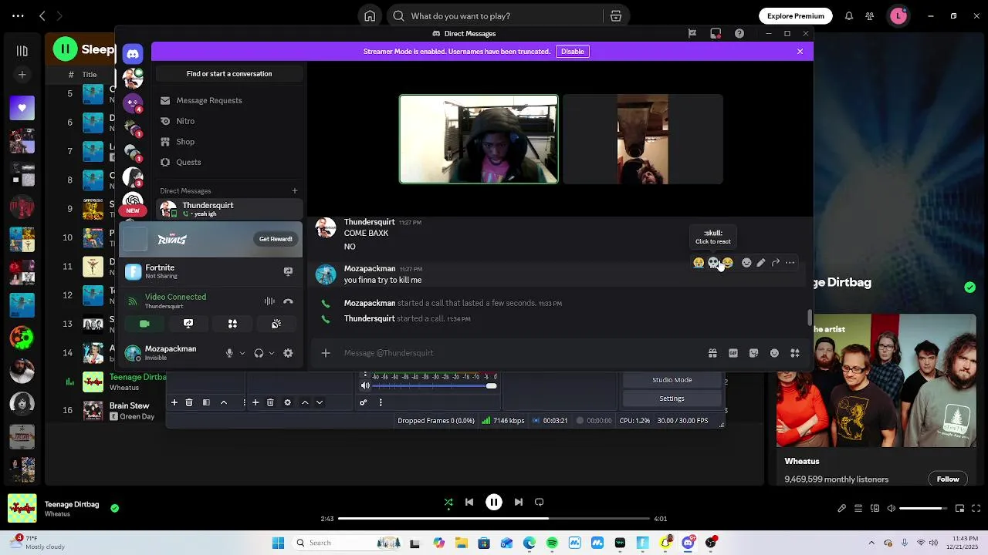Stream Fortnite with the share-screen icon
Viewport: 988px width, 555px height.
[x=288, y=271]
